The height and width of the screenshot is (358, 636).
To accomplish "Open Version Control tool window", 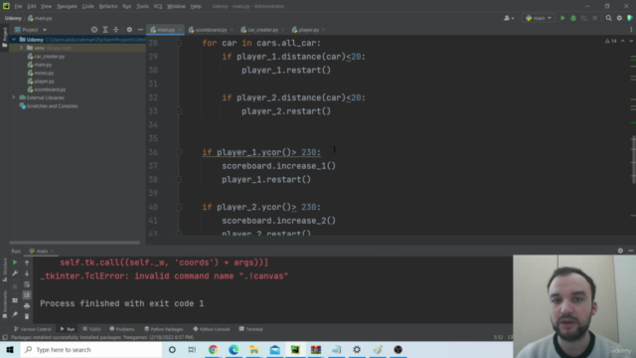I will [x=33, y=329].
